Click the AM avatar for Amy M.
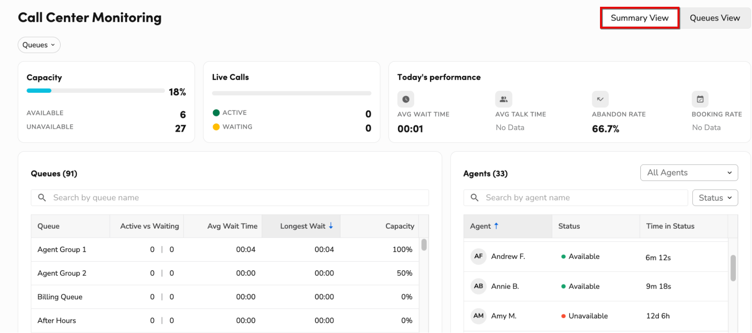 479,316
